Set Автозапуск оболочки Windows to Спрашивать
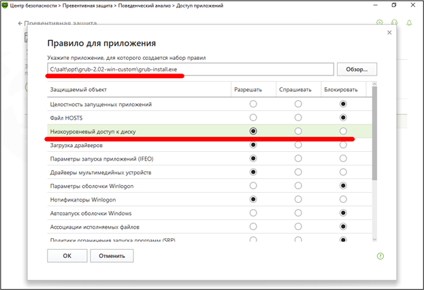Image resolution: width=424 pixels, height=290 pixels. click(x=298, y=213)
